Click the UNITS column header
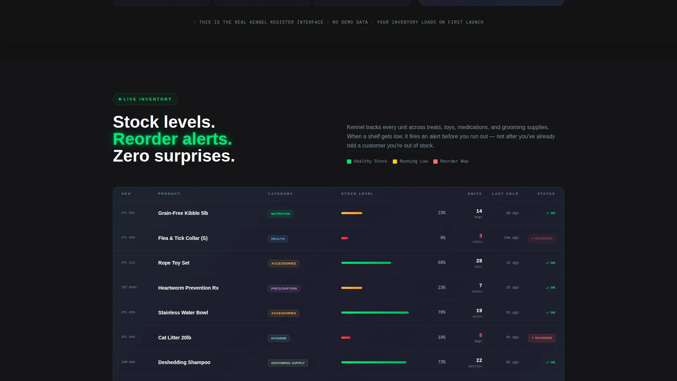The width and height of the screenshot is (677, 381). pyautogui.click(x=475, y=194)
